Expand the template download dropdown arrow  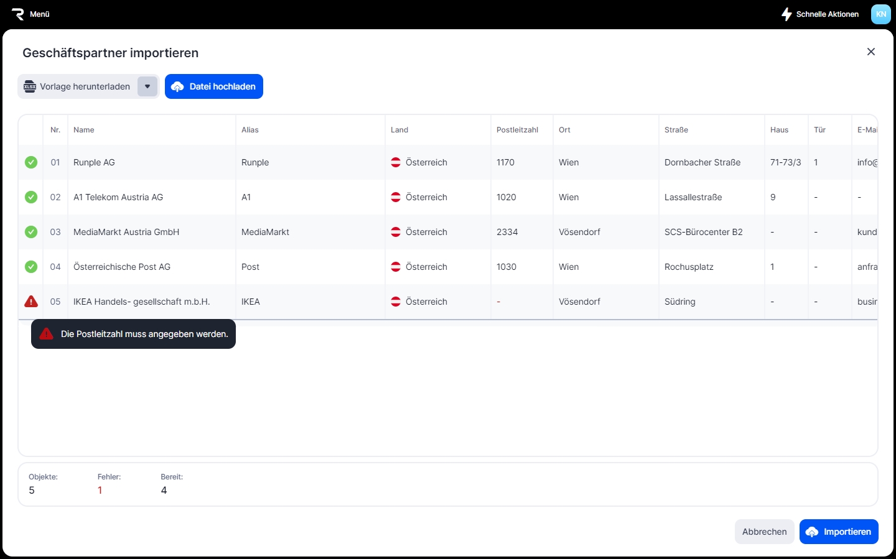147,86
